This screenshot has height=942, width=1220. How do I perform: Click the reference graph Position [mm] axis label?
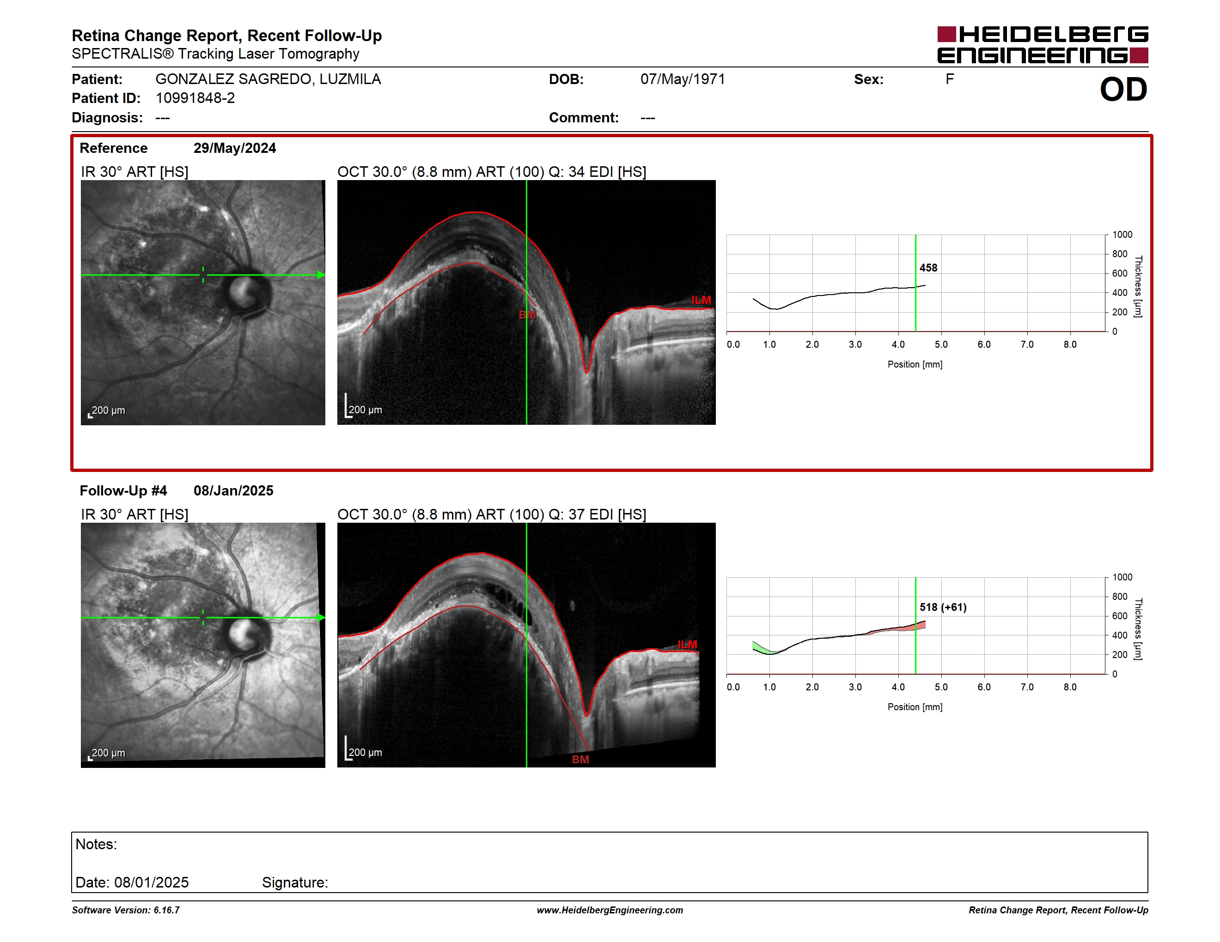click(x=915, y=364)
